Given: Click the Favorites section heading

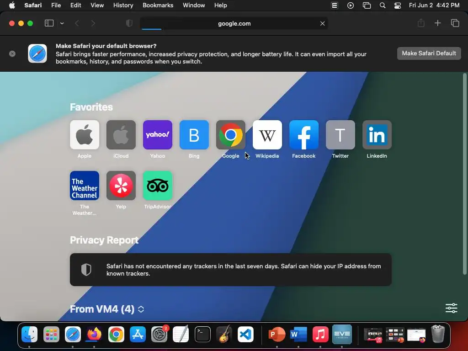Looking at the screenshot, I should coord(91,107).
